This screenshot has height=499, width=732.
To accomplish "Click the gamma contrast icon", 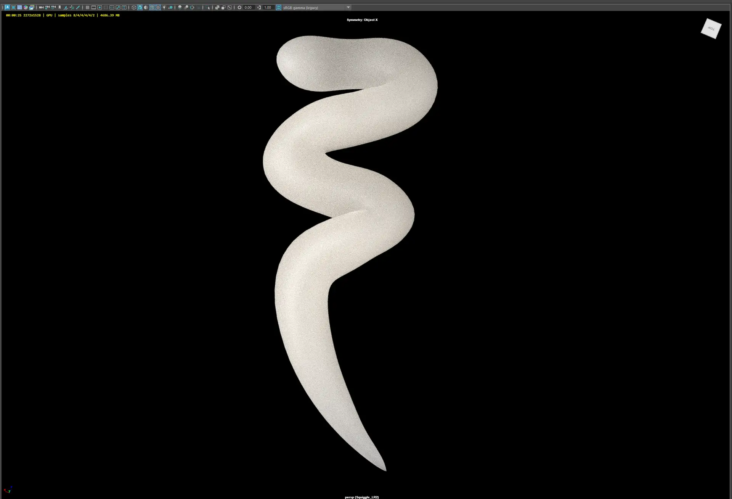I will (259, 7).
